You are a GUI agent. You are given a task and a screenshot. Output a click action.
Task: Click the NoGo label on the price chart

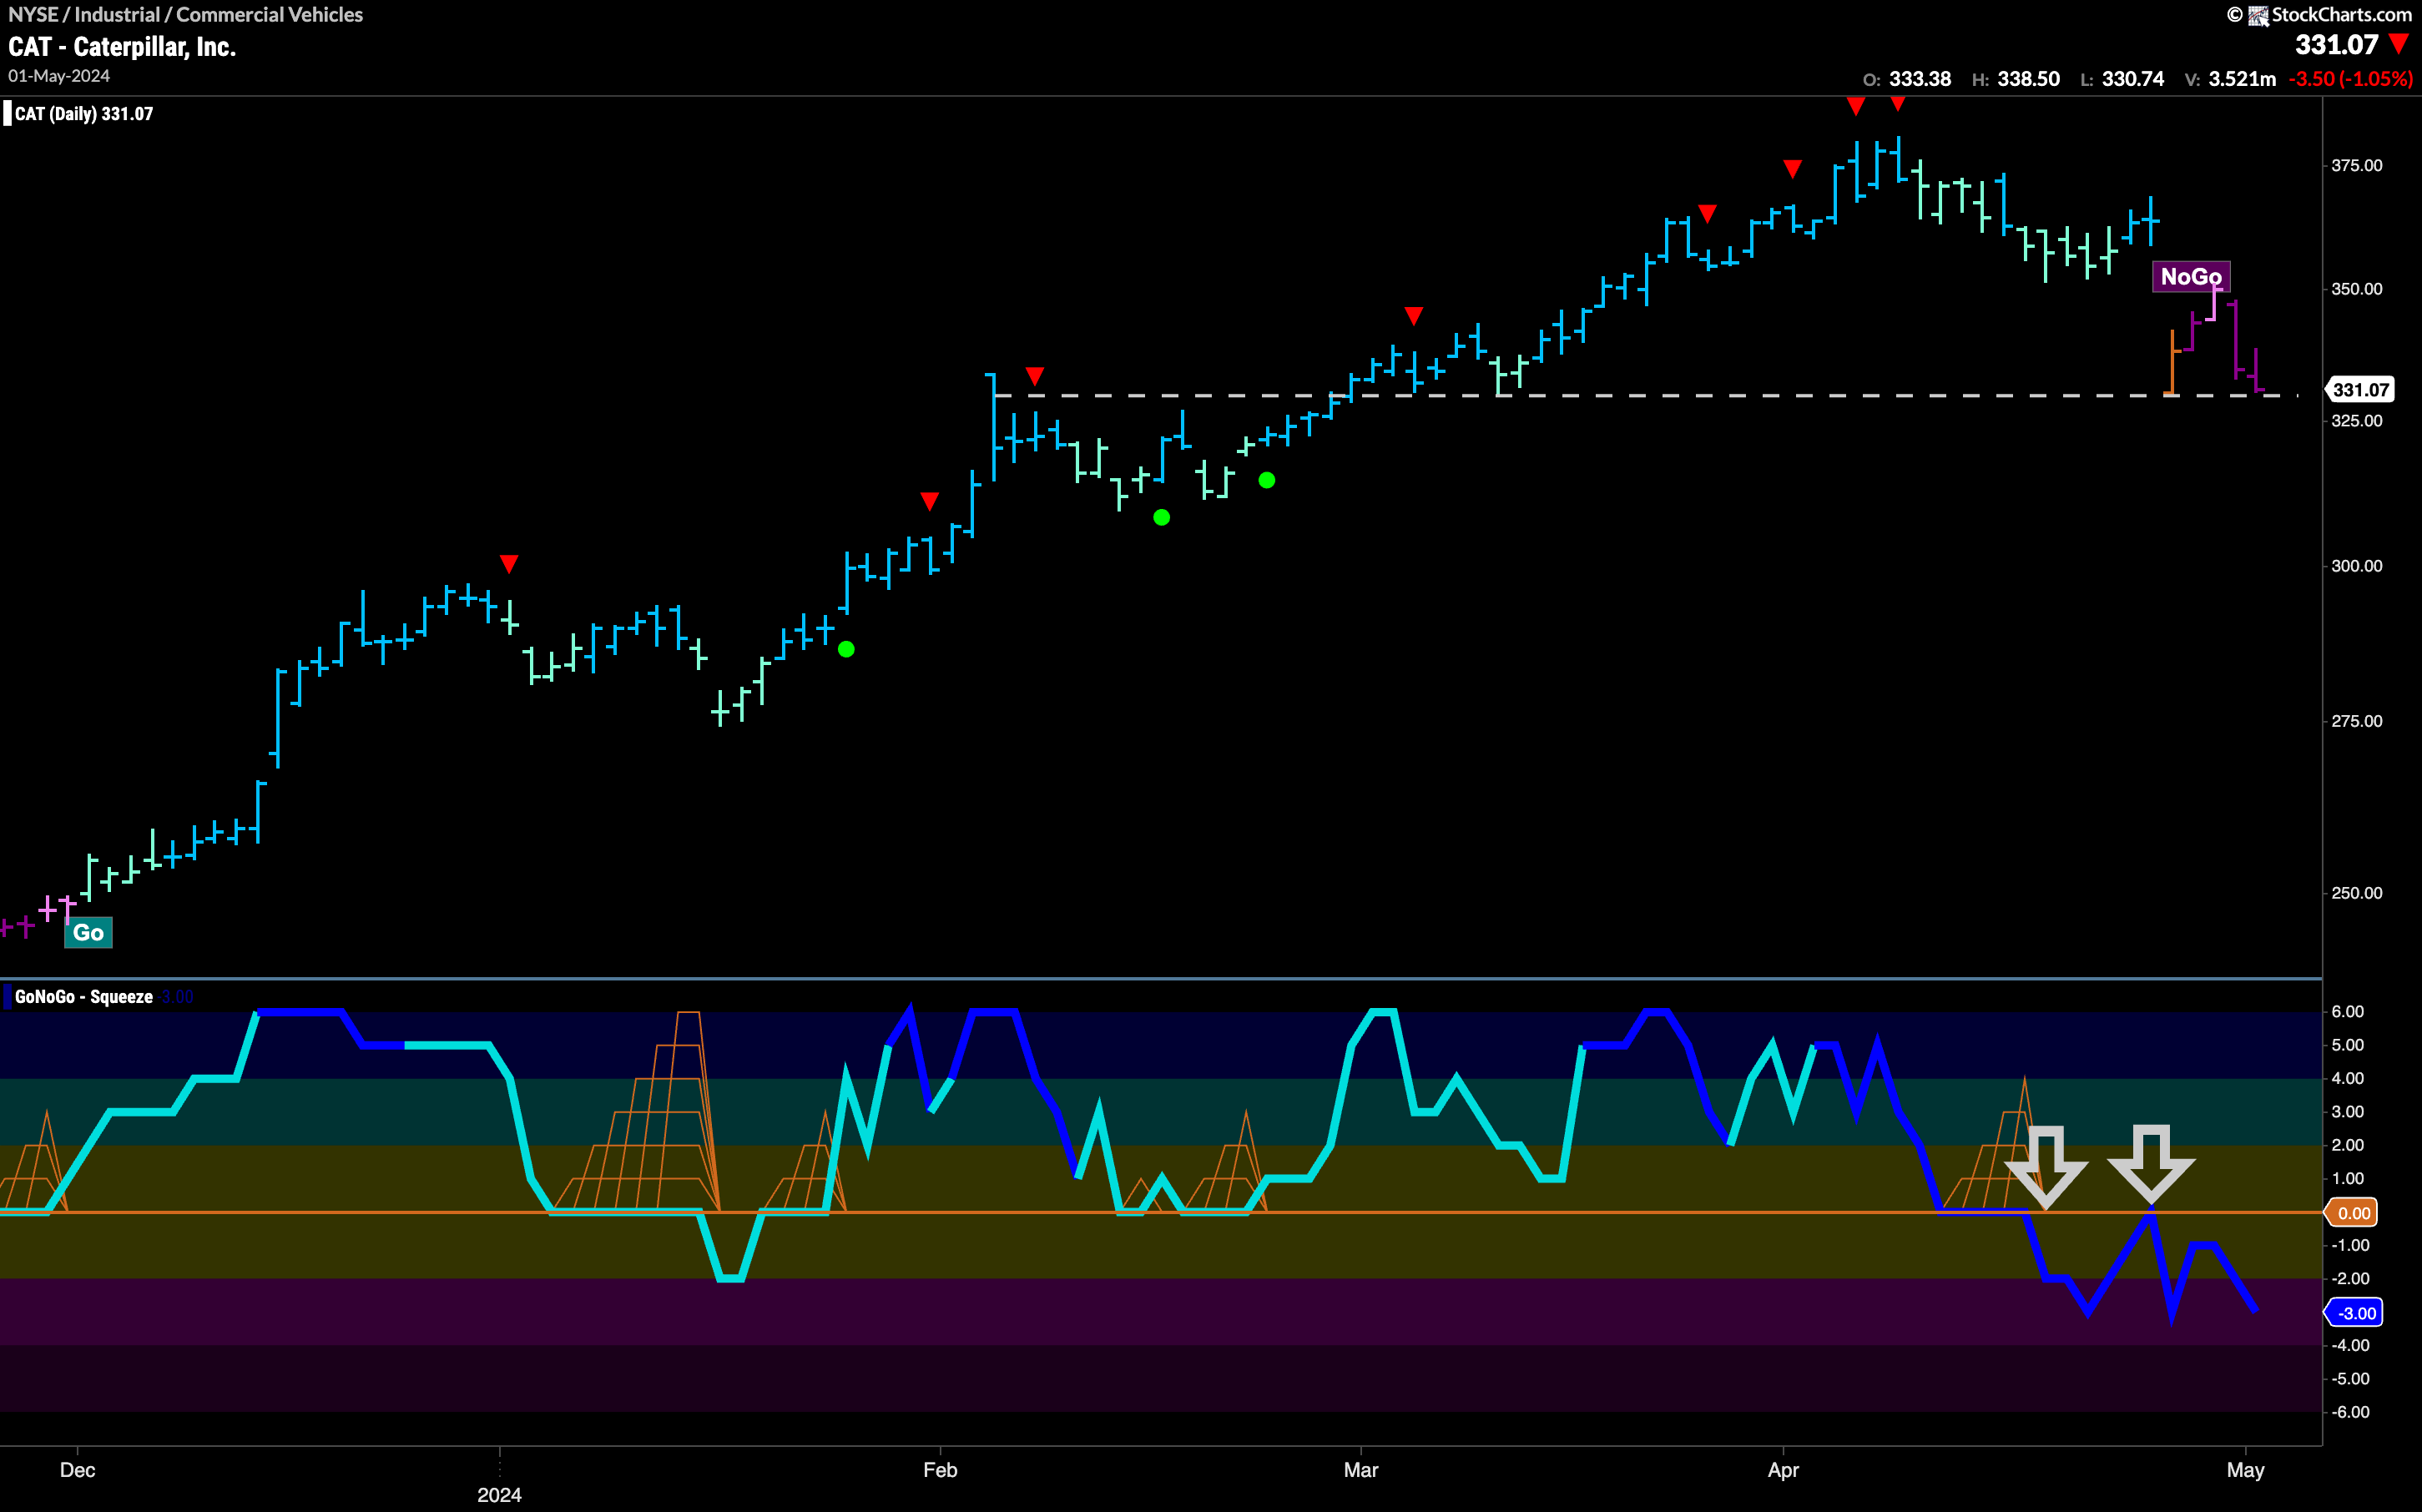(2190, 276)
